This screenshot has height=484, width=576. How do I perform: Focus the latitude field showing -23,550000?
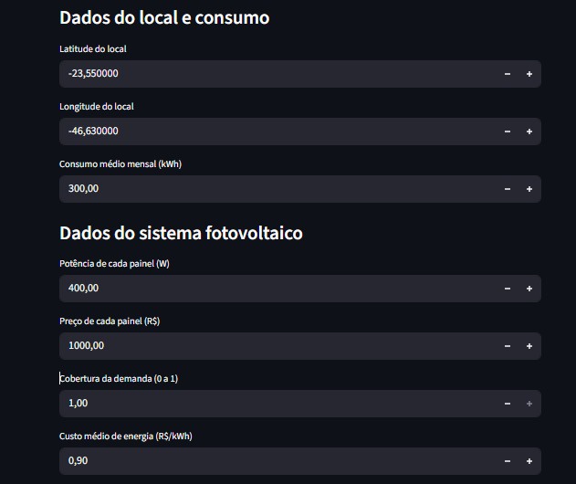[278, 74]
